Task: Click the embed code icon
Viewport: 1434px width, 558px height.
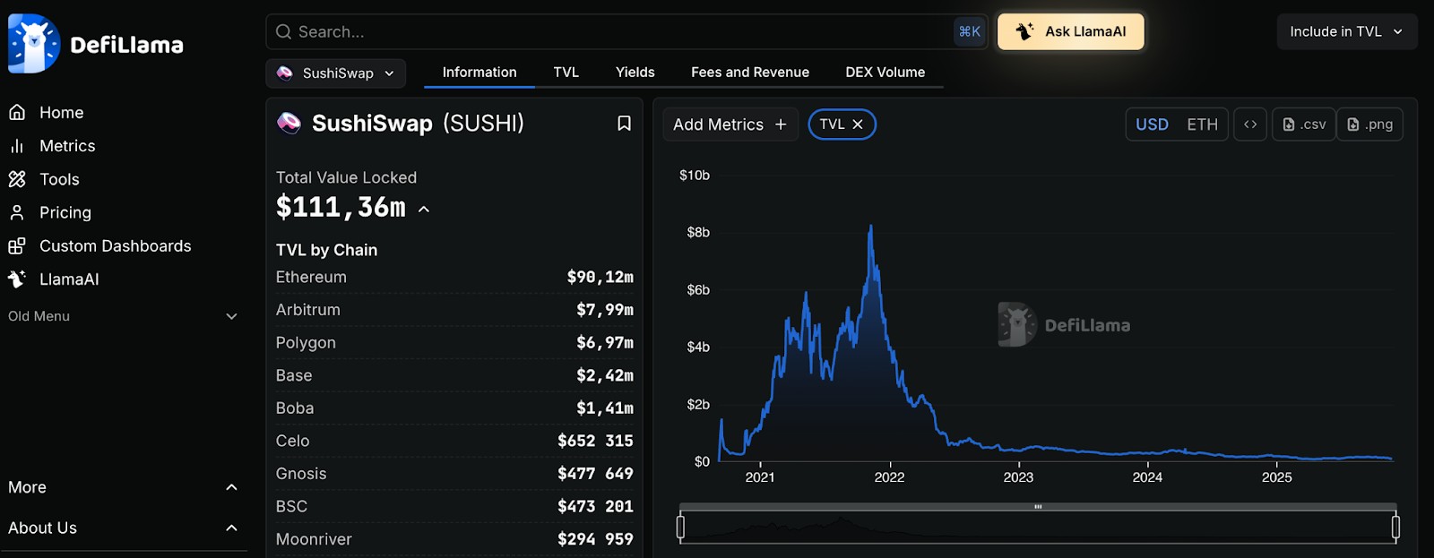Action: [x=1250, y=124]
